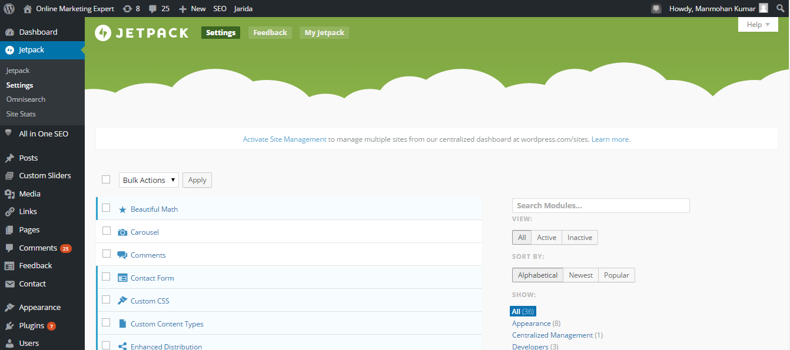This screenshot has width=790, height=350.
Task: Open Jarida in the admin bar
Action: (243, 9)
